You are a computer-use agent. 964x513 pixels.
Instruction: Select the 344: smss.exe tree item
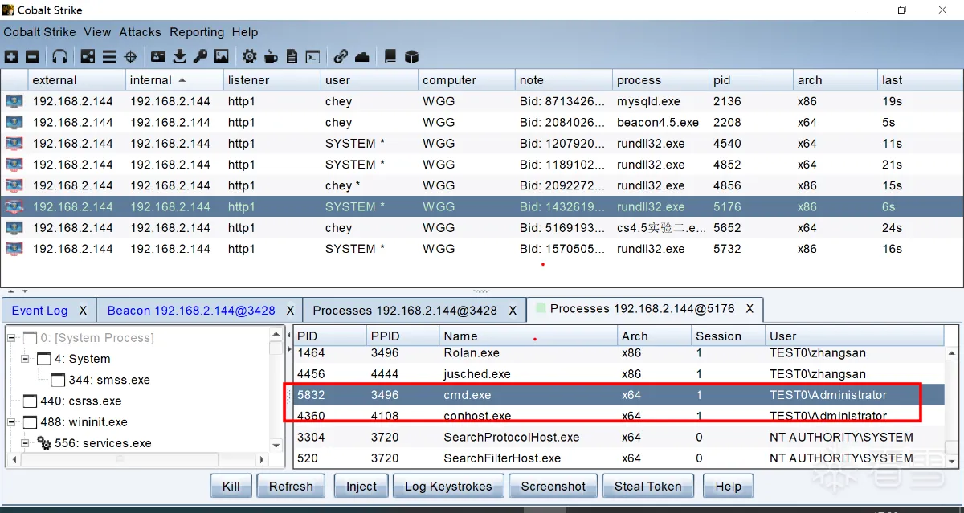click(100, 380)
